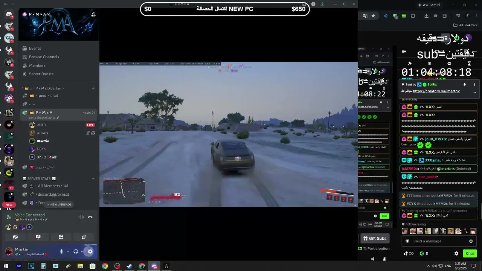This screenshot has height=271, width=482.
Task: Open Chrome side panel icon
Action: (x=444, y=16)
